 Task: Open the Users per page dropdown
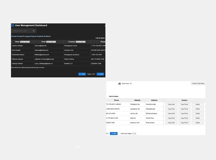point(134,134)
